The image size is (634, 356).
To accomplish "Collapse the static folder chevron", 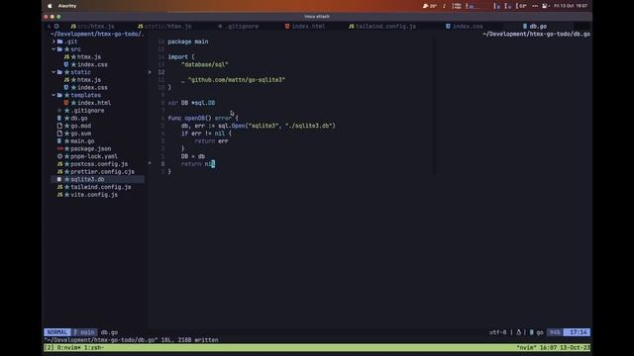I will [53, 72].
